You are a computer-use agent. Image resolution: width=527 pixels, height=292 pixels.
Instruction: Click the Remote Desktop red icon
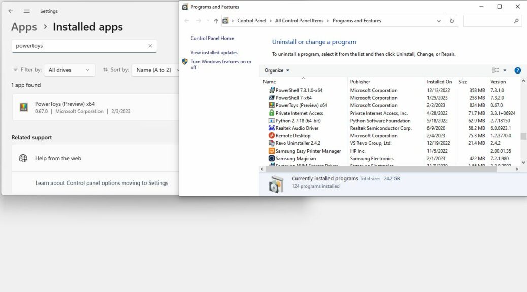272,135
